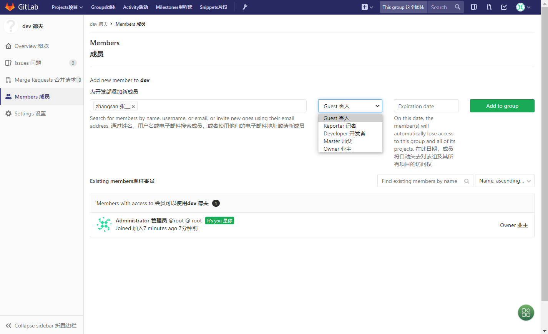Viewport: 548px width, 334px height.
Task: Remove zhangsan token with the x
Action: (x=133, y=107)
